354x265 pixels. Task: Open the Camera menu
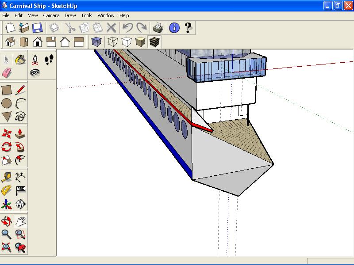tap(51, 15)
